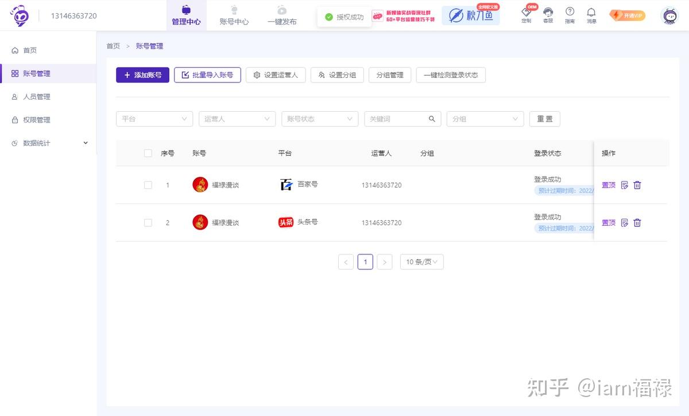
Task: Open the 客服 customer service icon
Action: click(548, 15)
